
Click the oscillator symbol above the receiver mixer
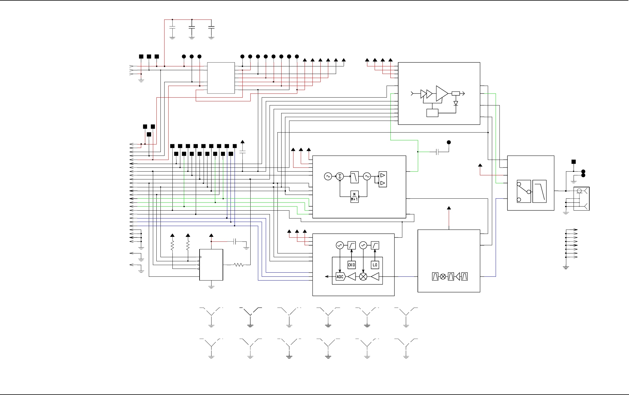click(363, 246)
